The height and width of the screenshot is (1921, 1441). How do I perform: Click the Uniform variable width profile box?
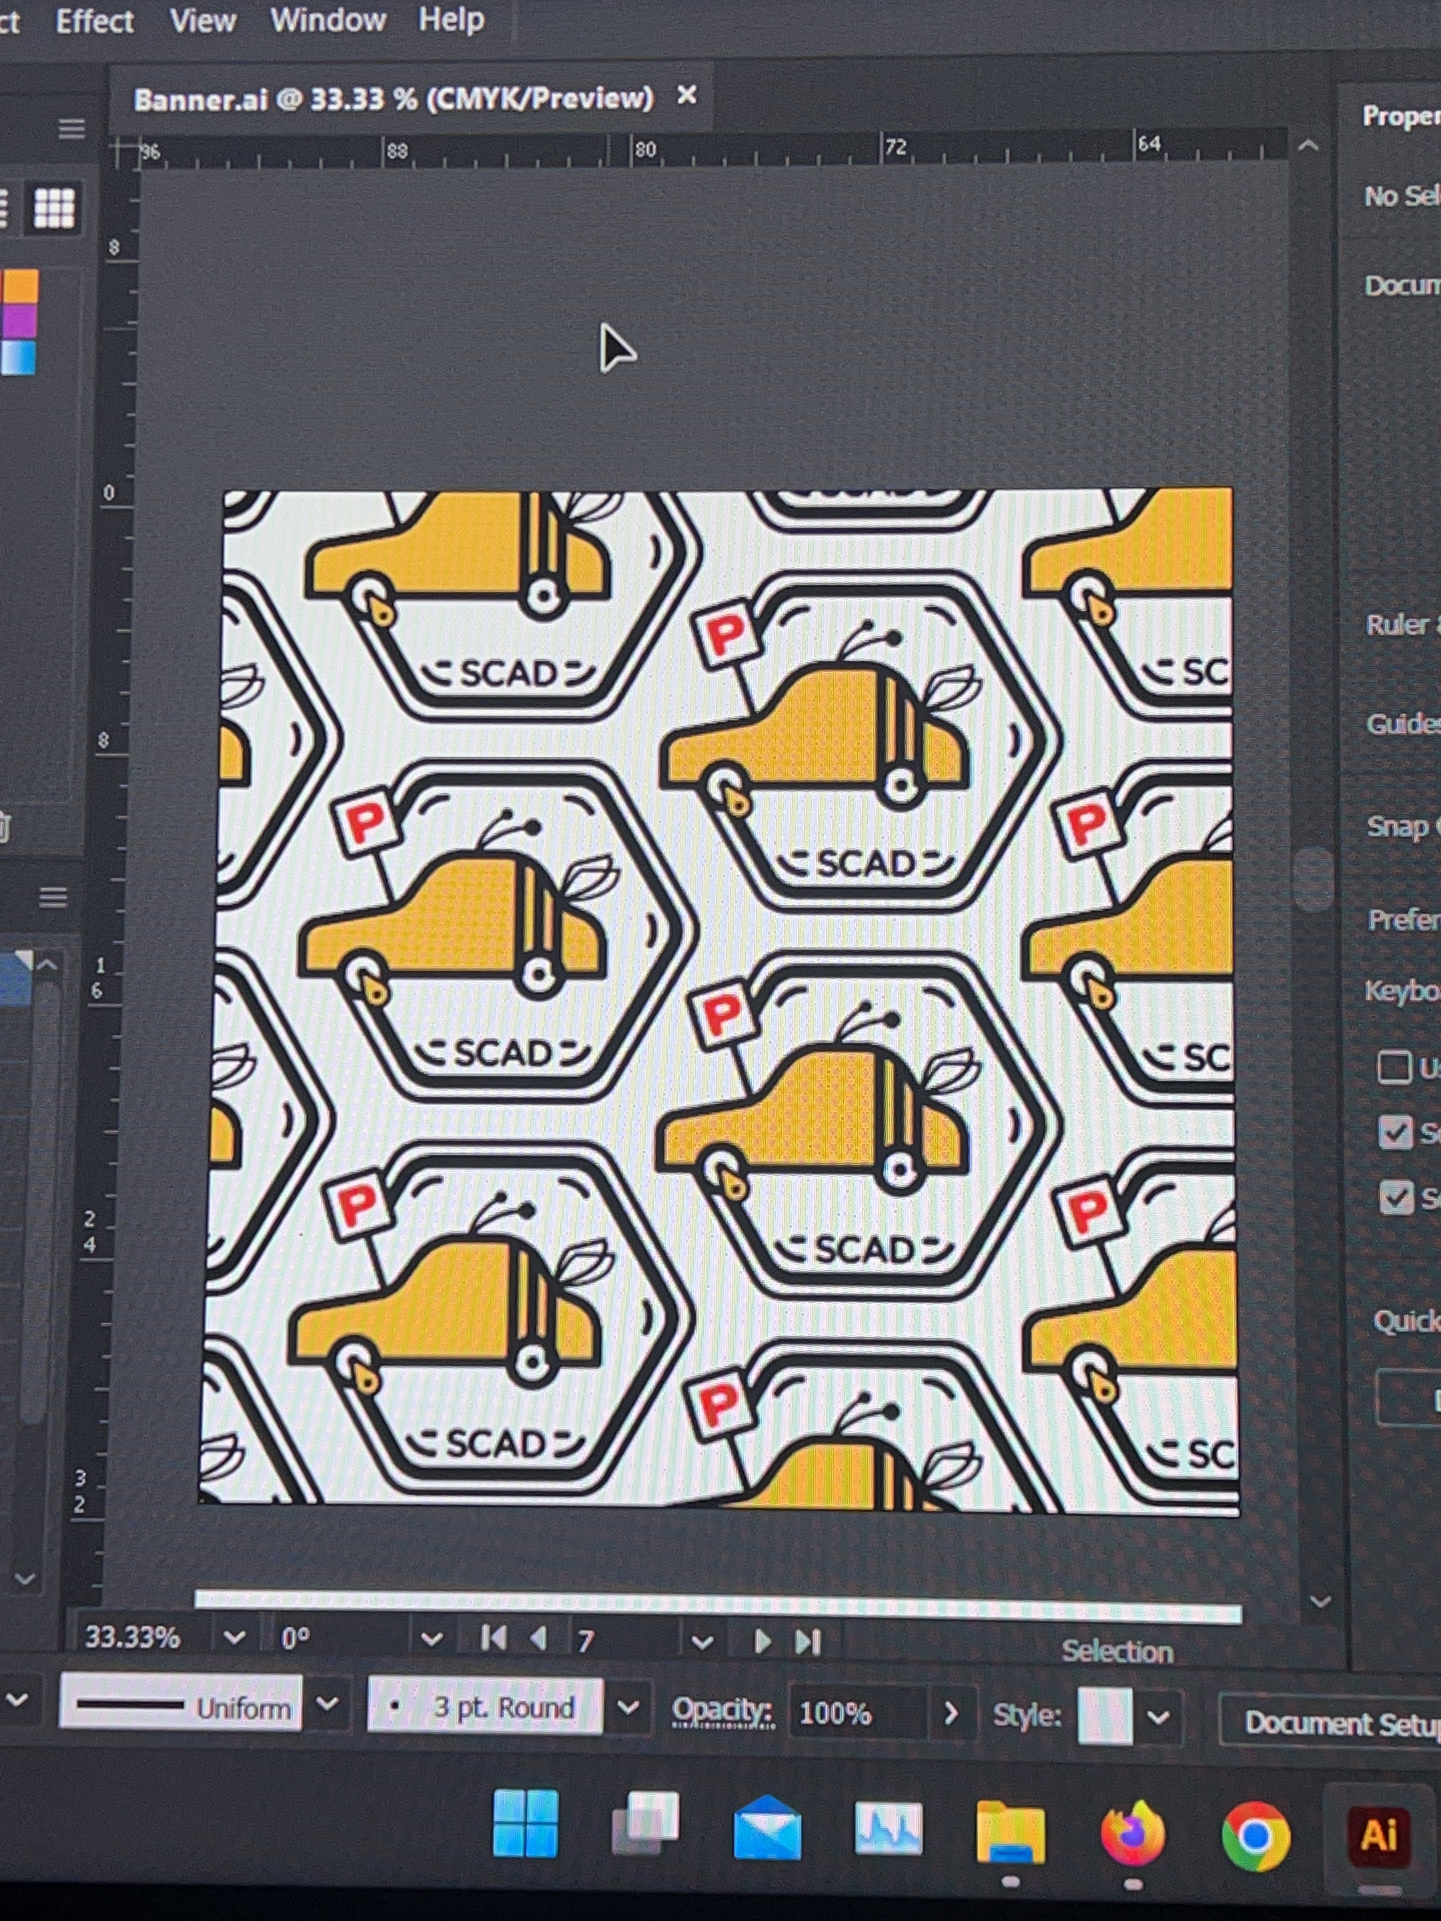pyautogui.click(x=181, y=1704)
